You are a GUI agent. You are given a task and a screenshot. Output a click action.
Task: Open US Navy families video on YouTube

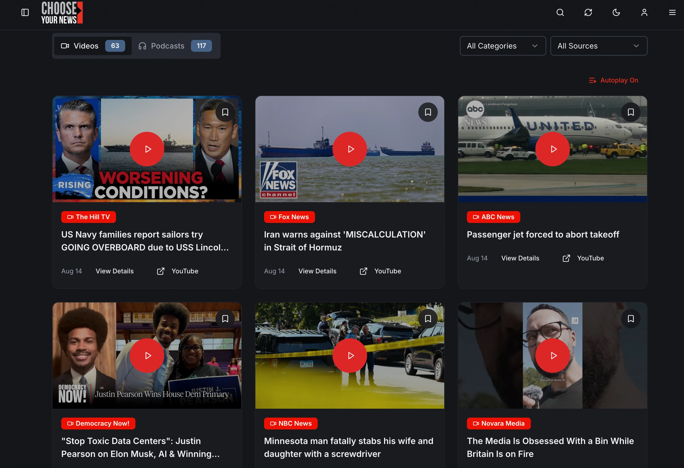(177, 271)
